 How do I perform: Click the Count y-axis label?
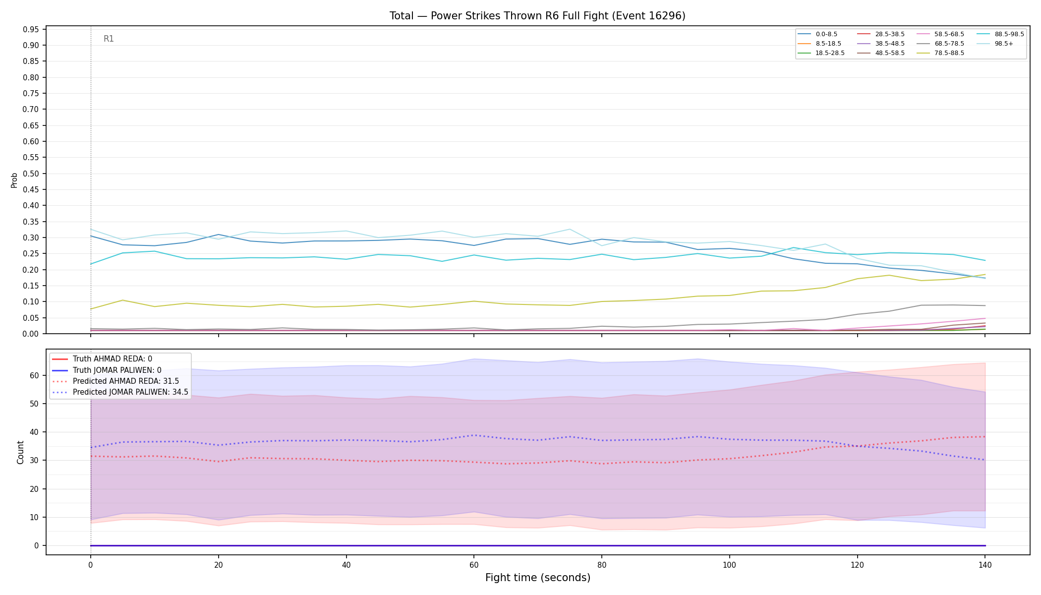(x=20, y=452)
